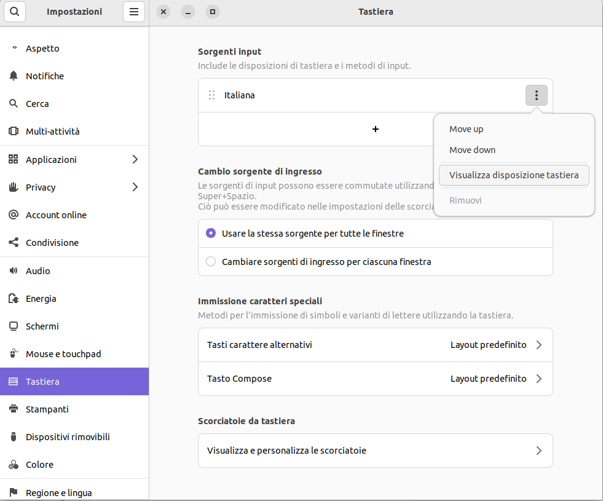This screenshot has height=501, width=603.
Task: Click the Energia battery icon
Action: (x=14, y=298)
